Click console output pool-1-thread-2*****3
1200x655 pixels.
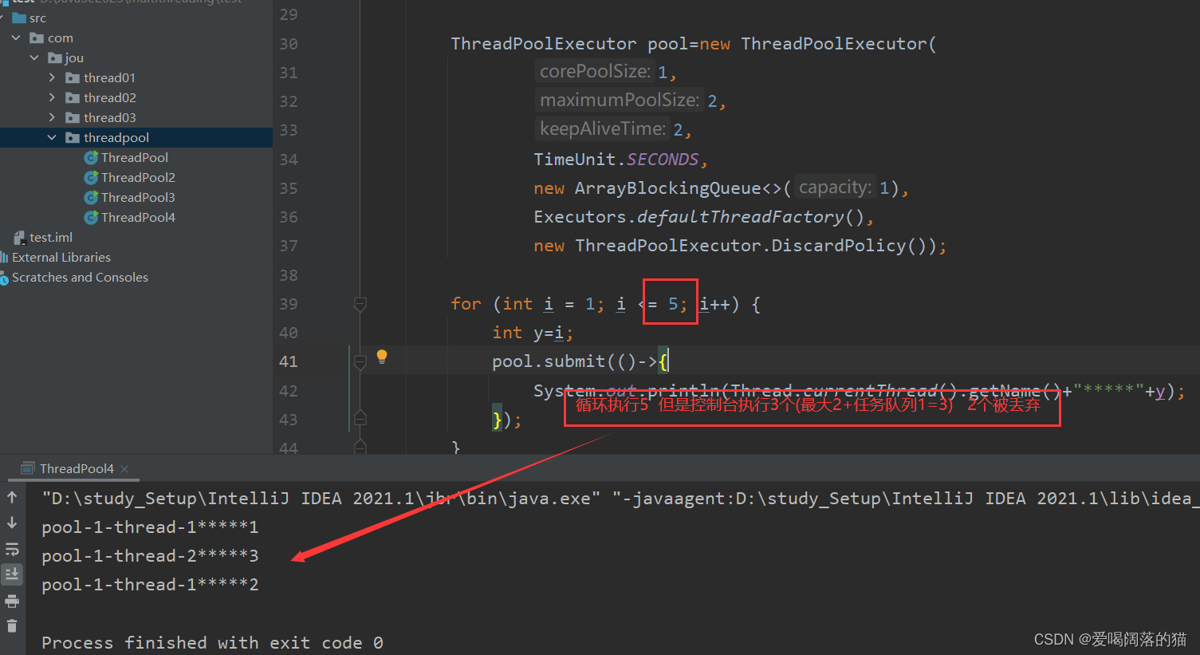pos(150,555)
